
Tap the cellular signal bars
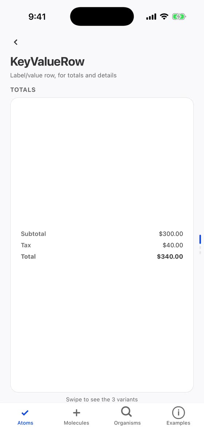[151, 17]
